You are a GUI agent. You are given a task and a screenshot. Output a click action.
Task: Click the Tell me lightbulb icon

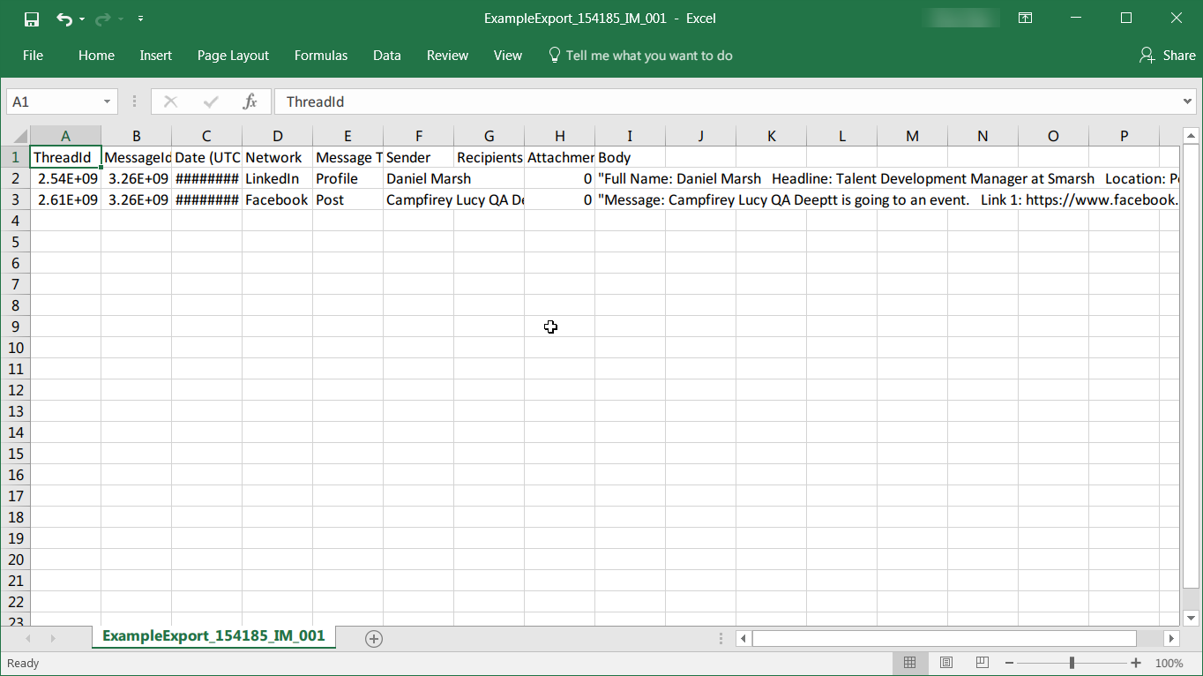[554, 55]
